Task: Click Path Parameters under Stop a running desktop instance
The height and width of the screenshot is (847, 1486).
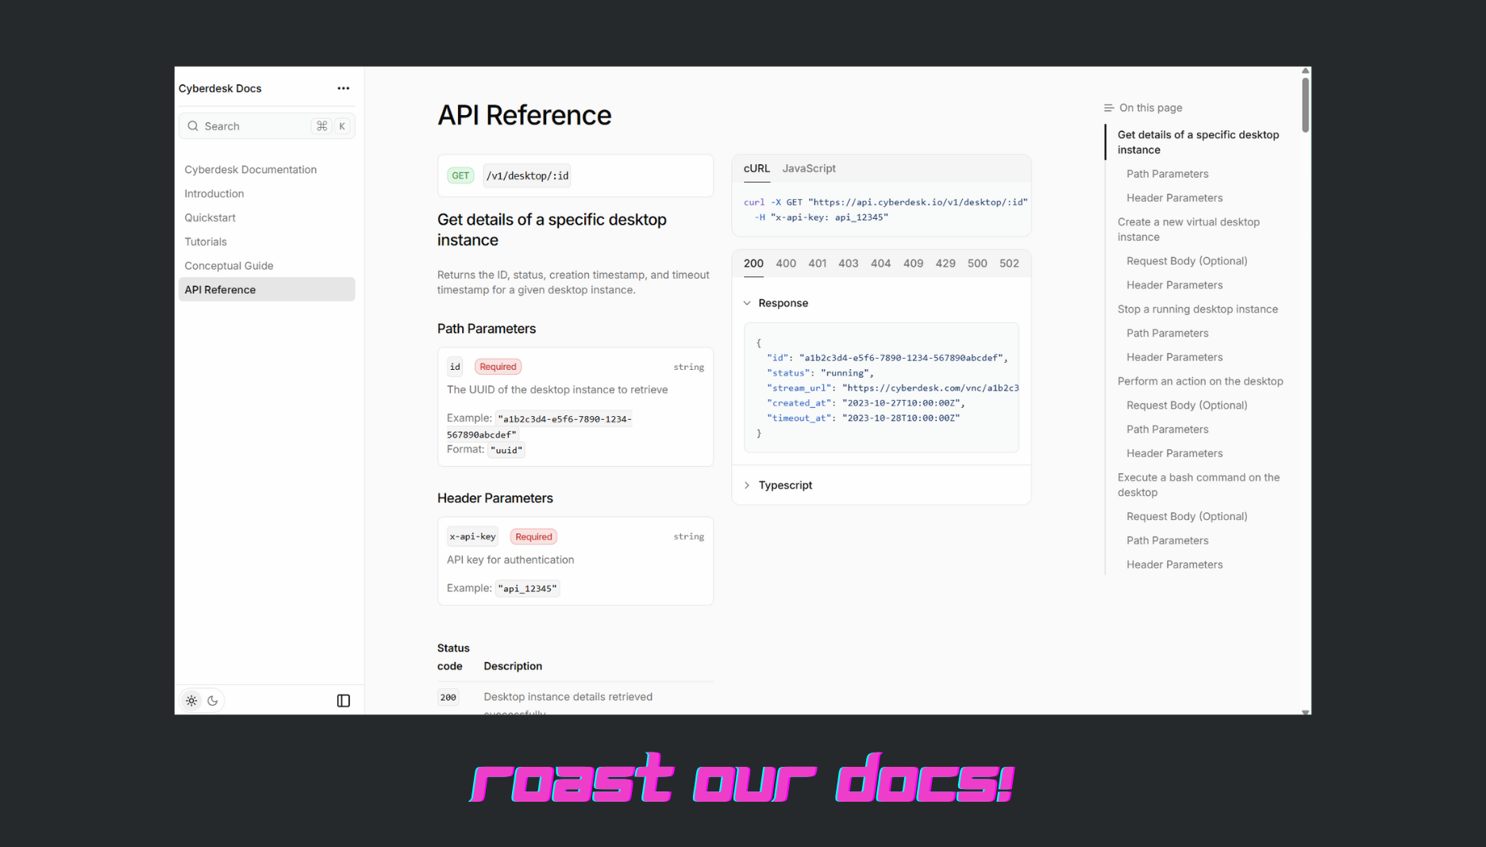Action: click(1167, 333)
